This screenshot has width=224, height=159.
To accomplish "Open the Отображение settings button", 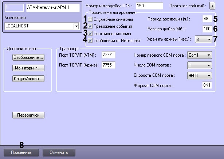I will click(x=28, y=57).
